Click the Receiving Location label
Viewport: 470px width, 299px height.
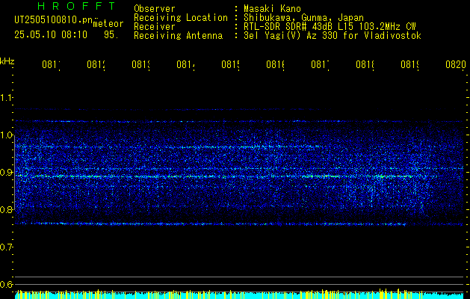[x=181, y=18]
